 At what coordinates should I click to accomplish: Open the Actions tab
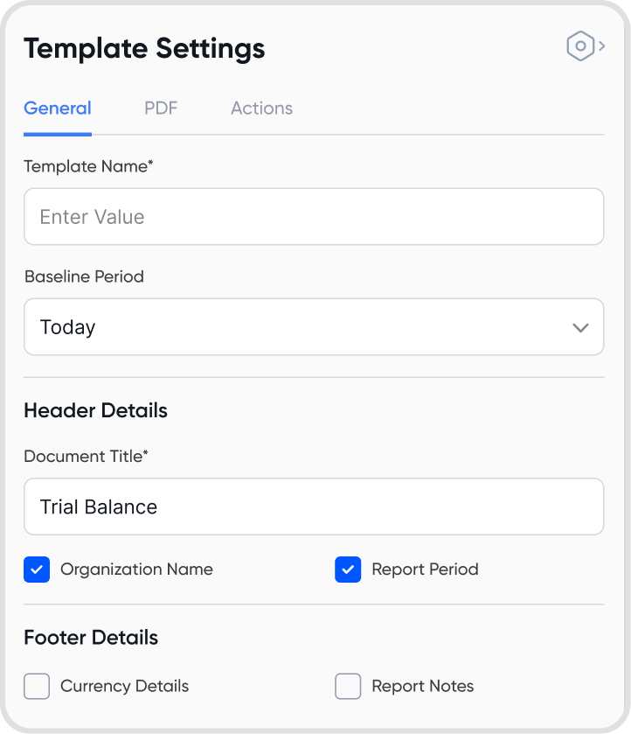(261, 108)
